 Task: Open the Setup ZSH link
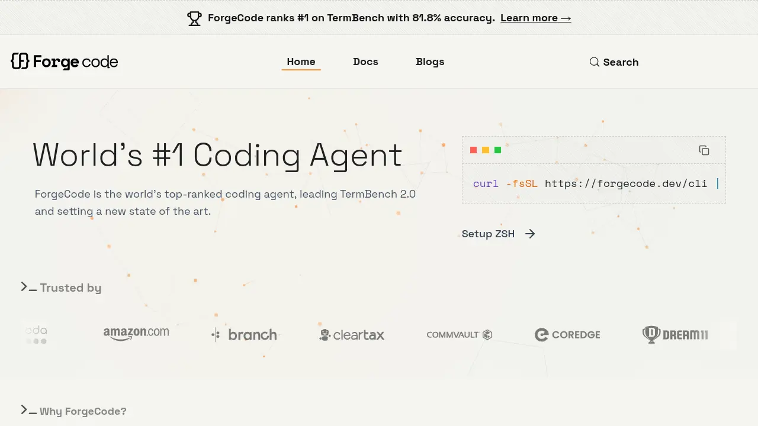coord(498,234)
